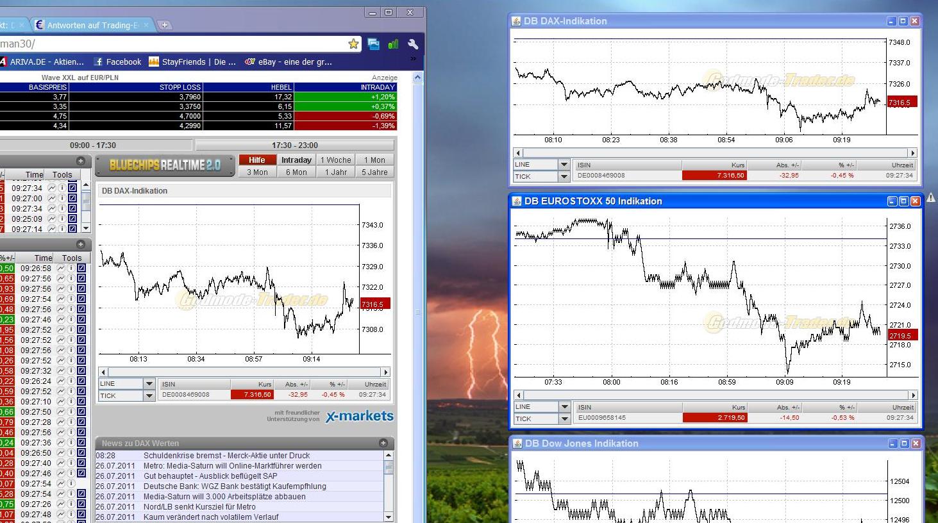Toggle the lower quote list plus button
The image size is (938, 523).
coord(81,244)
